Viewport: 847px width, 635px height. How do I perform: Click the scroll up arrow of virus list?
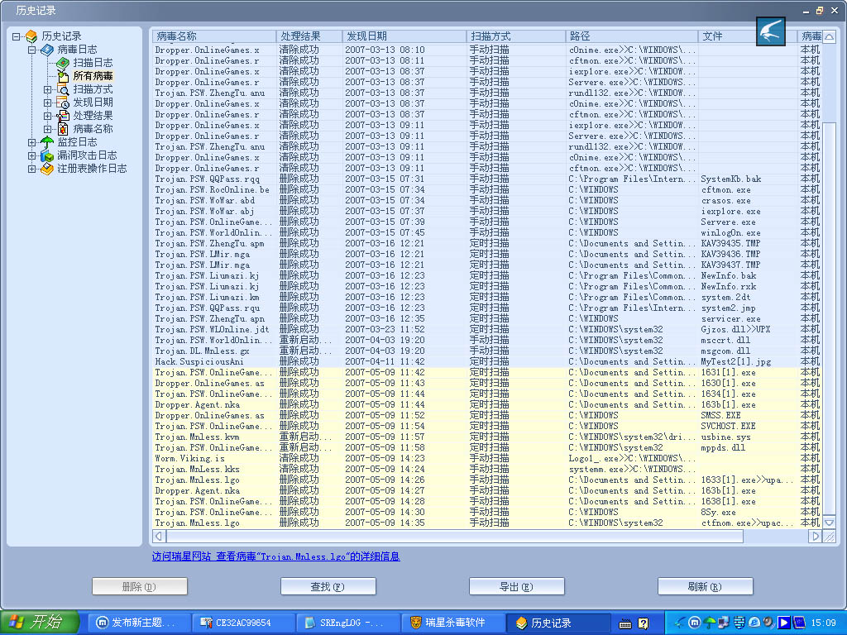pos(829,36)
